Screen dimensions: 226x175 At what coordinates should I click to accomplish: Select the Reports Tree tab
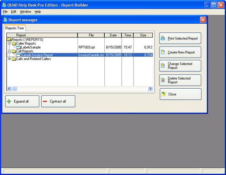(x=15, y=28)
